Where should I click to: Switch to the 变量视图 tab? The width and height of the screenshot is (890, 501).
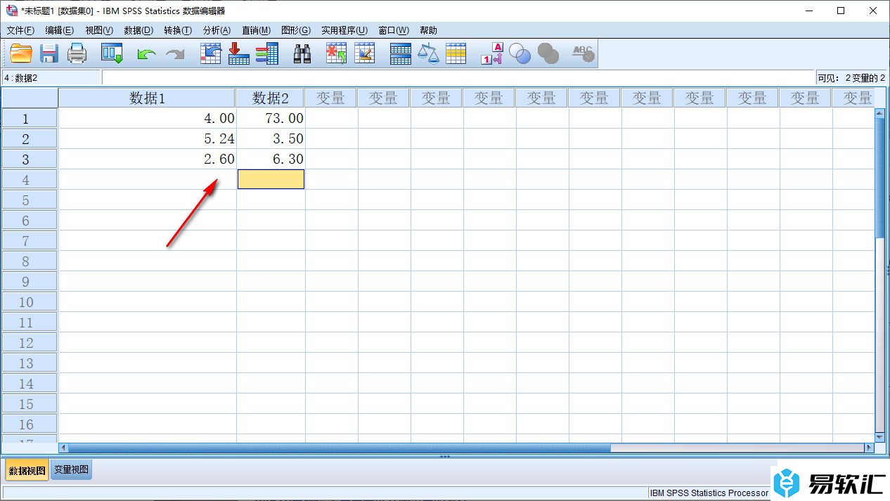[x=72, y=470]
